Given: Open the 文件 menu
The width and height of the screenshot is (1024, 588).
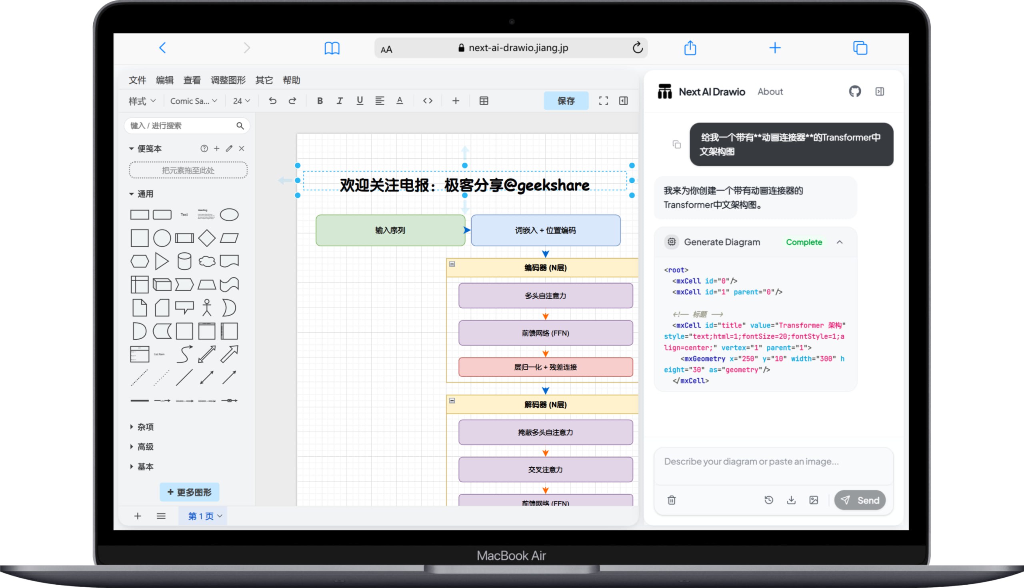Looking at the screenshot, I should (137, 80).
